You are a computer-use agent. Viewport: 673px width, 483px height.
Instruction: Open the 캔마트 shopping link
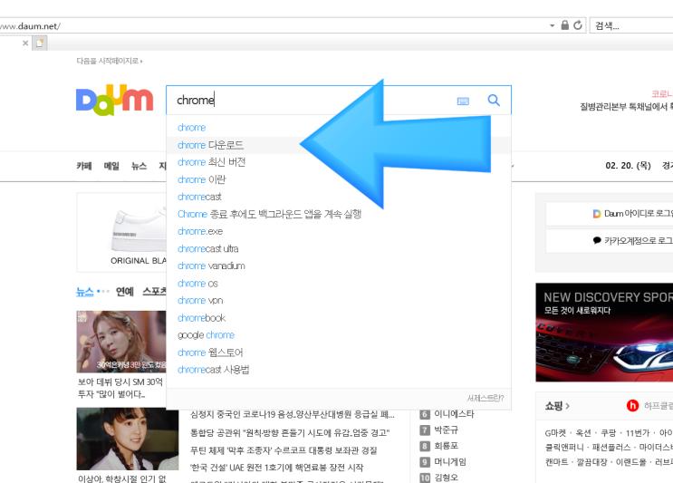click(557, 462)
